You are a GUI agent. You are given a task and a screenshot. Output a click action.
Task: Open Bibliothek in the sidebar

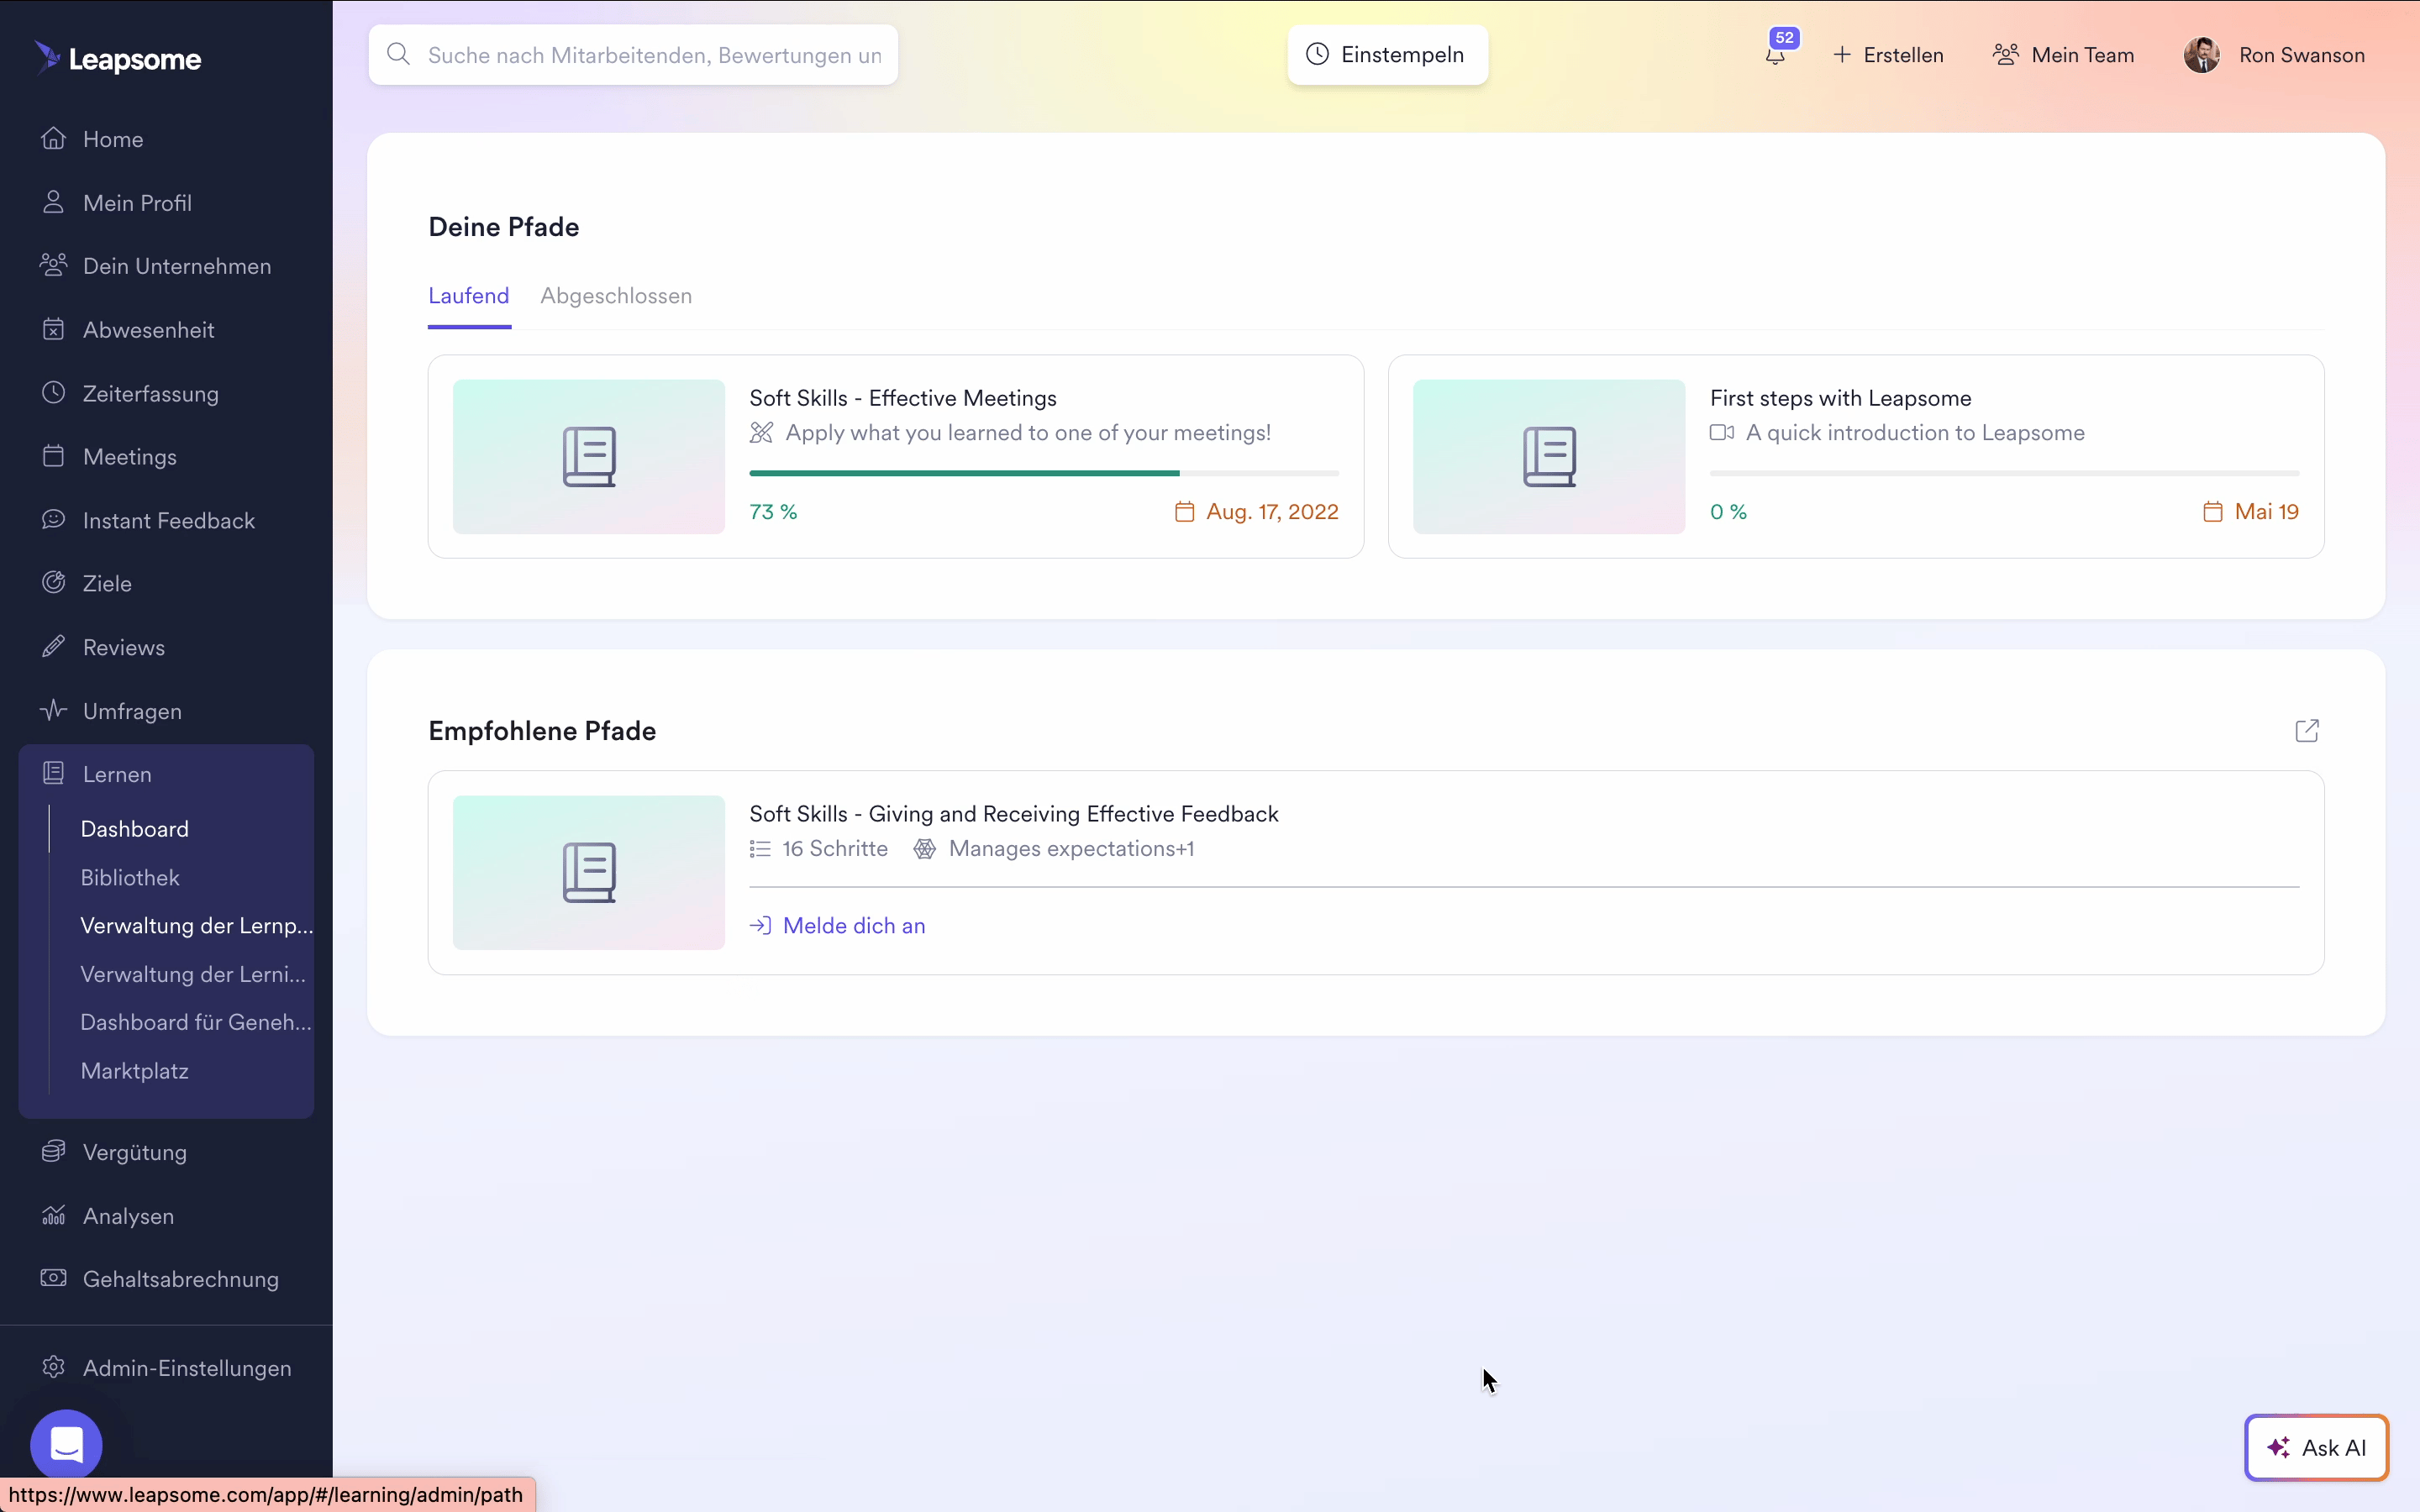(130, 877)
